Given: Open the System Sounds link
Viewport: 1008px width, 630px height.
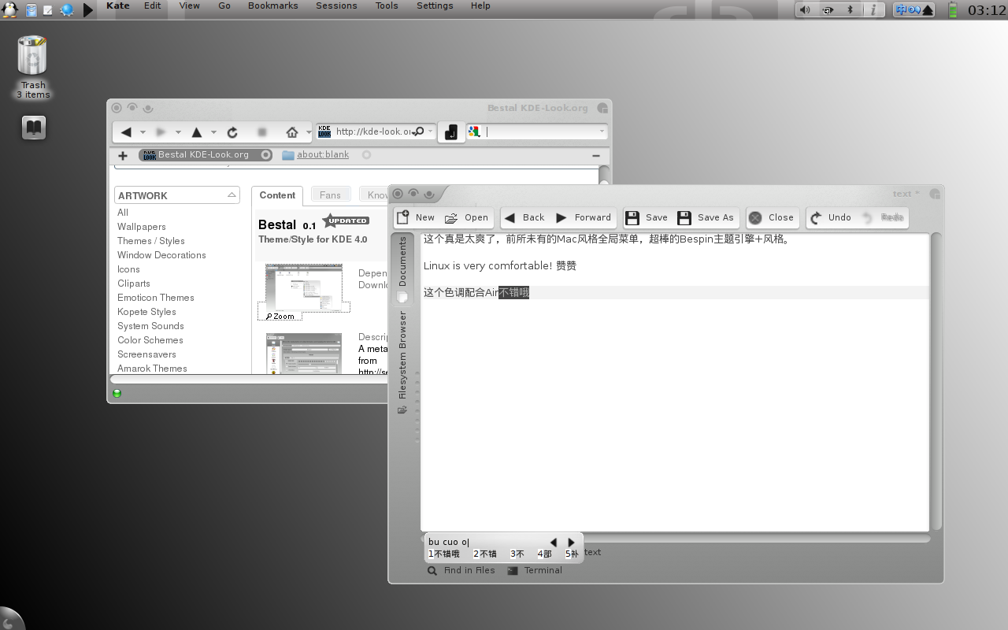Looking at the screenshot, I should point(150,326).
